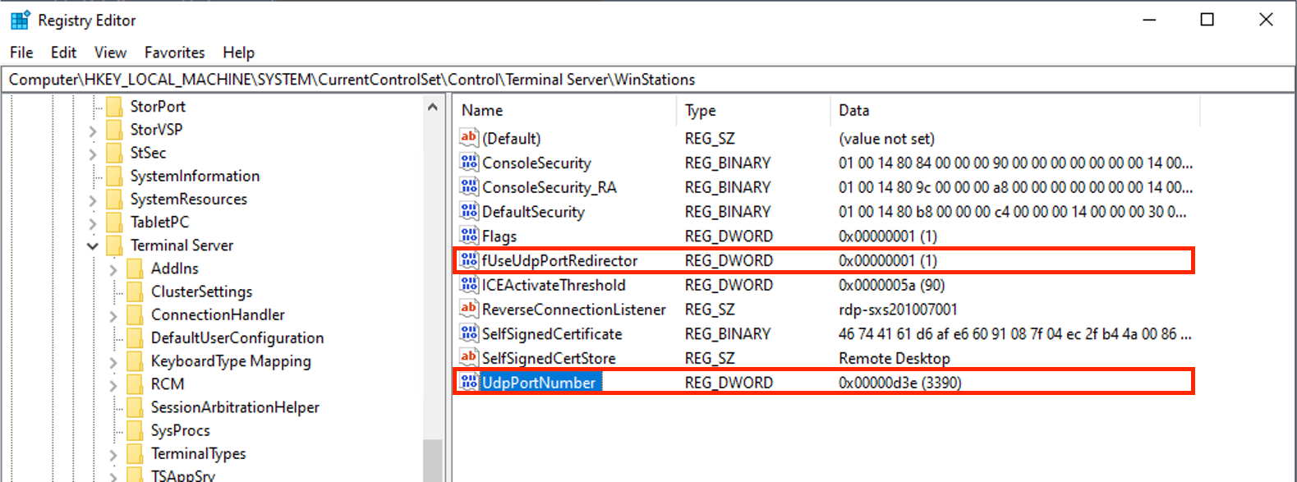Click the ICEActivateThreshold DWORD icon

469,285
